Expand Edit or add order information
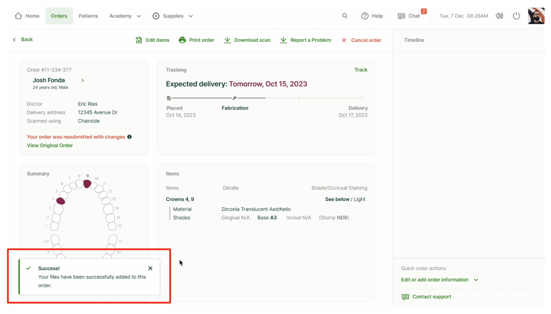This screenshot has height=314, width=551. [x=439, y=280]
